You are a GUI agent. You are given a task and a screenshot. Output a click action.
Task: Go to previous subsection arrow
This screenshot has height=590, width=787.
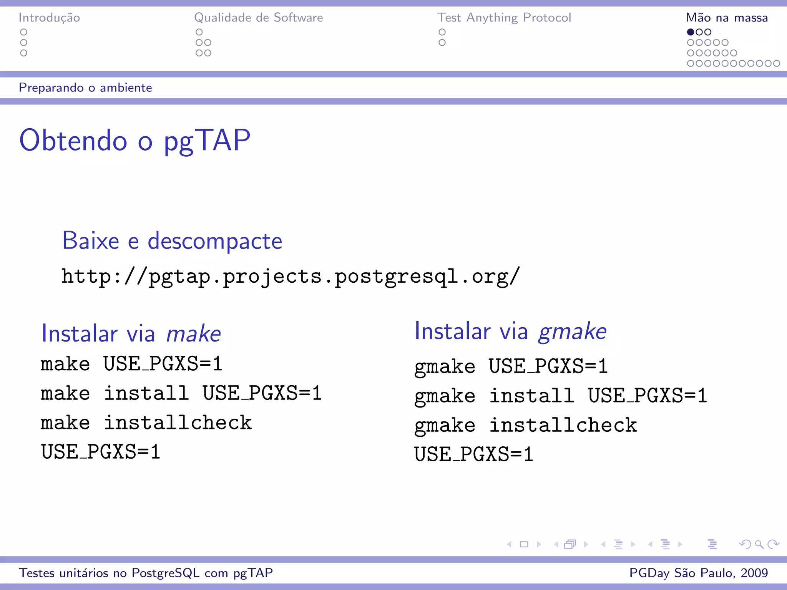(x=603, y=544)
